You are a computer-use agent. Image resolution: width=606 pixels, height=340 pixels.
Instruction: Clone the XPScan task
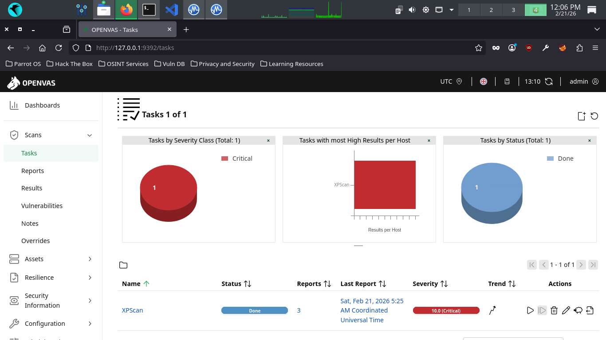[578, 310]
